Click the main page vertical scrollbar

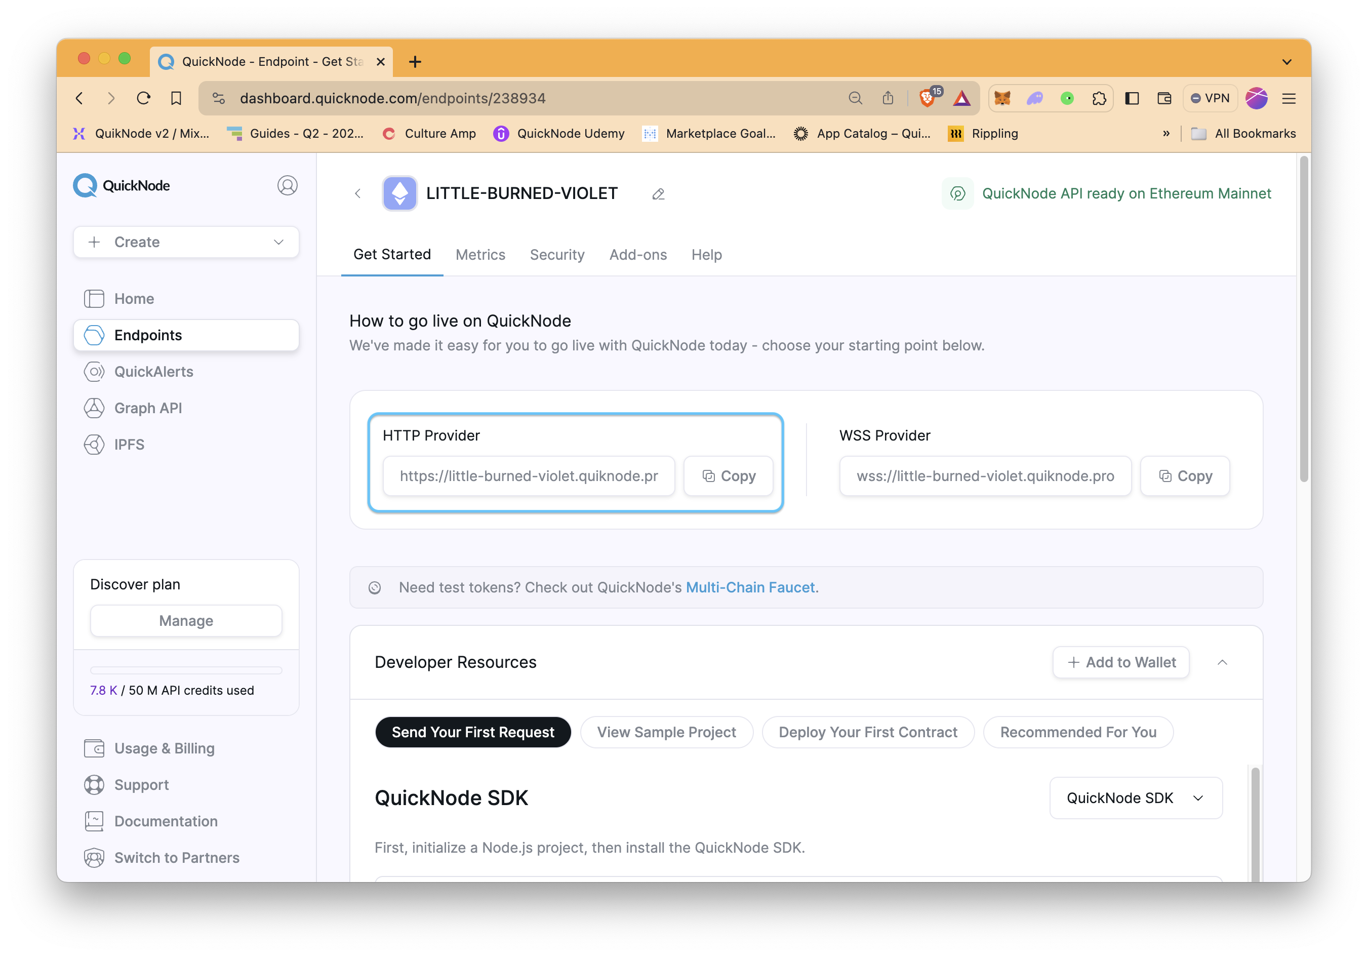[1304, 319]
